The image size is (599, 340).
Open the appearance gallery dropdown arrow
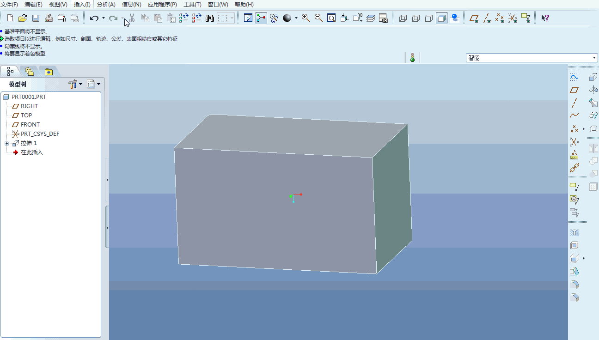point(296,18)
